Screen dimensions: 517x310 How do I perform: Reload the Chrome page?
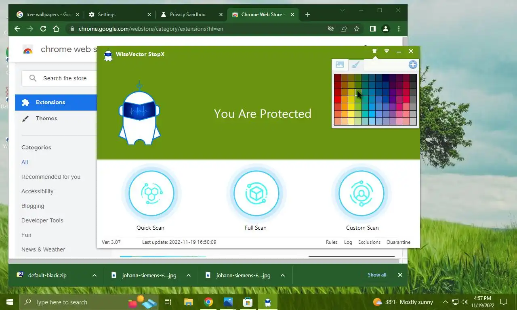(43, 29)
